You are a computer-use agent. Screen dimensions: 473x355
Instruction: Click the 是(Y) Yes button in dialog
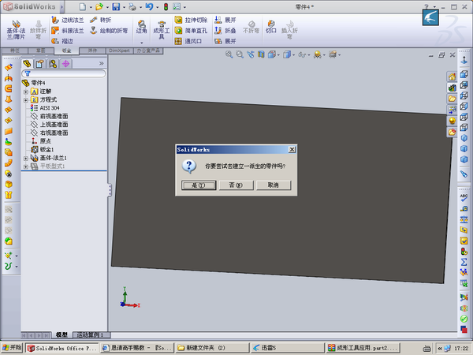[x=199, y=185]
